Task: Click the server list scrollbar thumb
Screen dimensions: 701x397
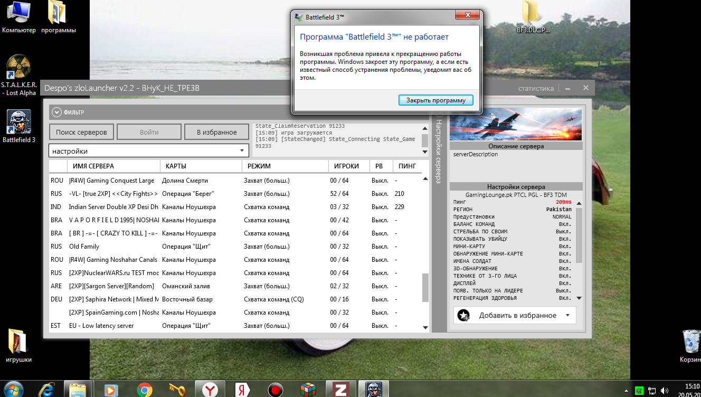Action: (x=426, y=287)
